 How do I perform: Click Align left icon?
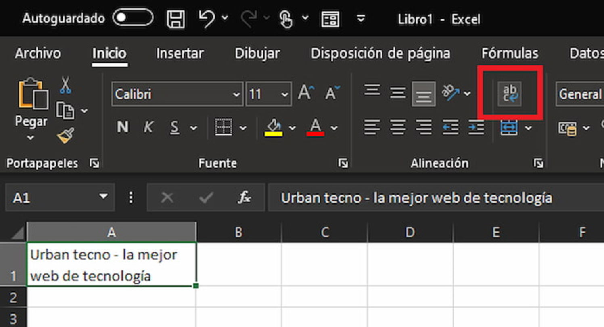pos(372,128)
